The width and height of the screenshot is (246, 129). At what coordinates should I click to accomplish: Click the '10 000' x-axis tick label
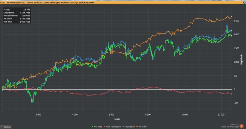[184, 115]
